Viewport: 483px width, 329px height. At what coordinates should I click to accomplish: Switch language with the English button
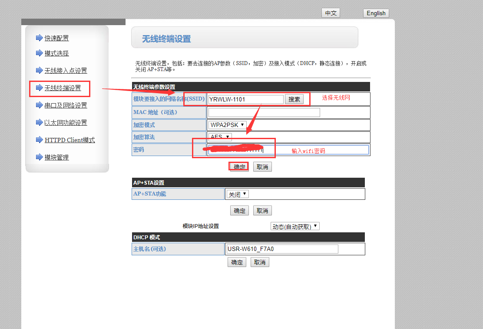pyautogui.click(x=376, y=13)
